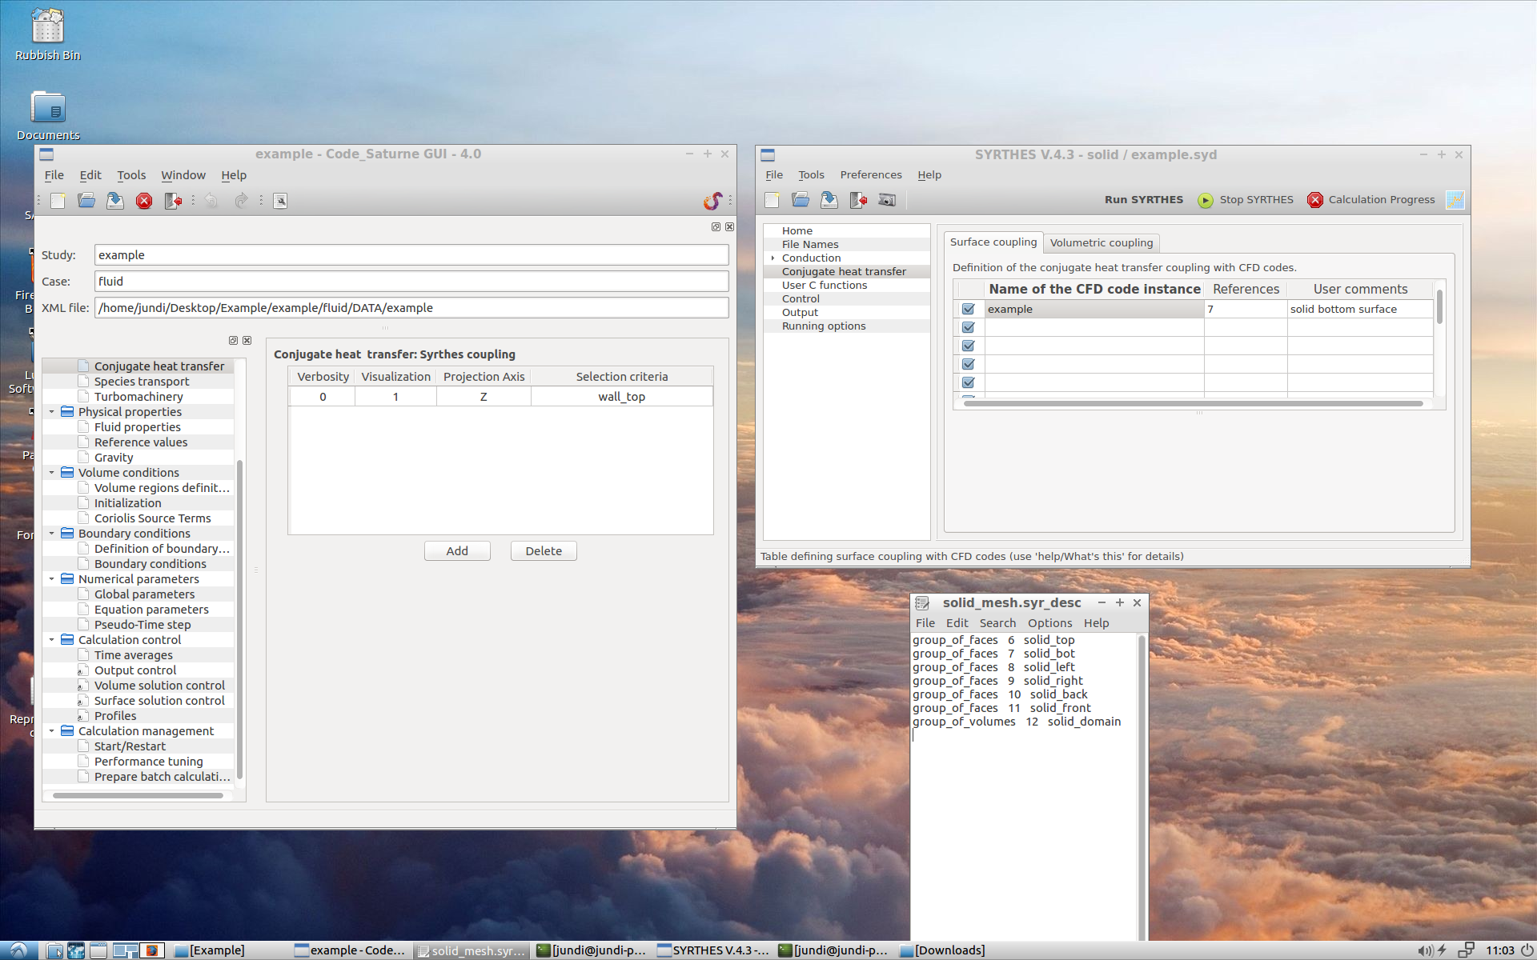Open the Tools menu in Code_Saturne
1537x960 pixels.
coord(131,175)
